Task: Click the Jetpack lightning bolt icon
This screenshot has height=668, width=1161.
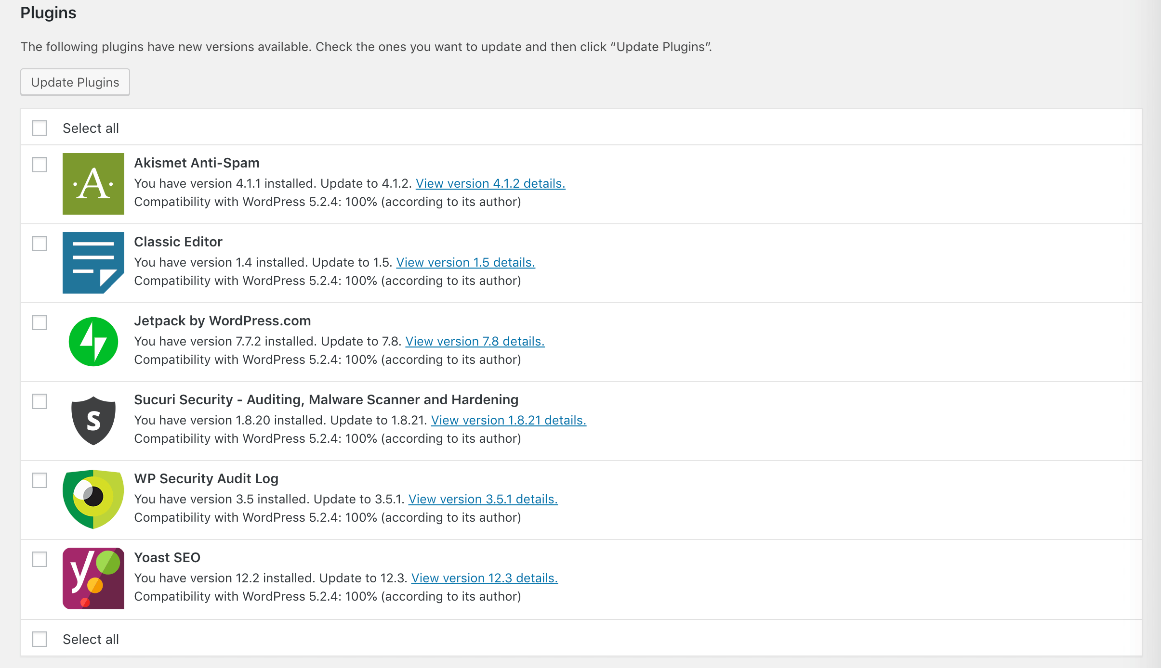Action: coord(93,342)
